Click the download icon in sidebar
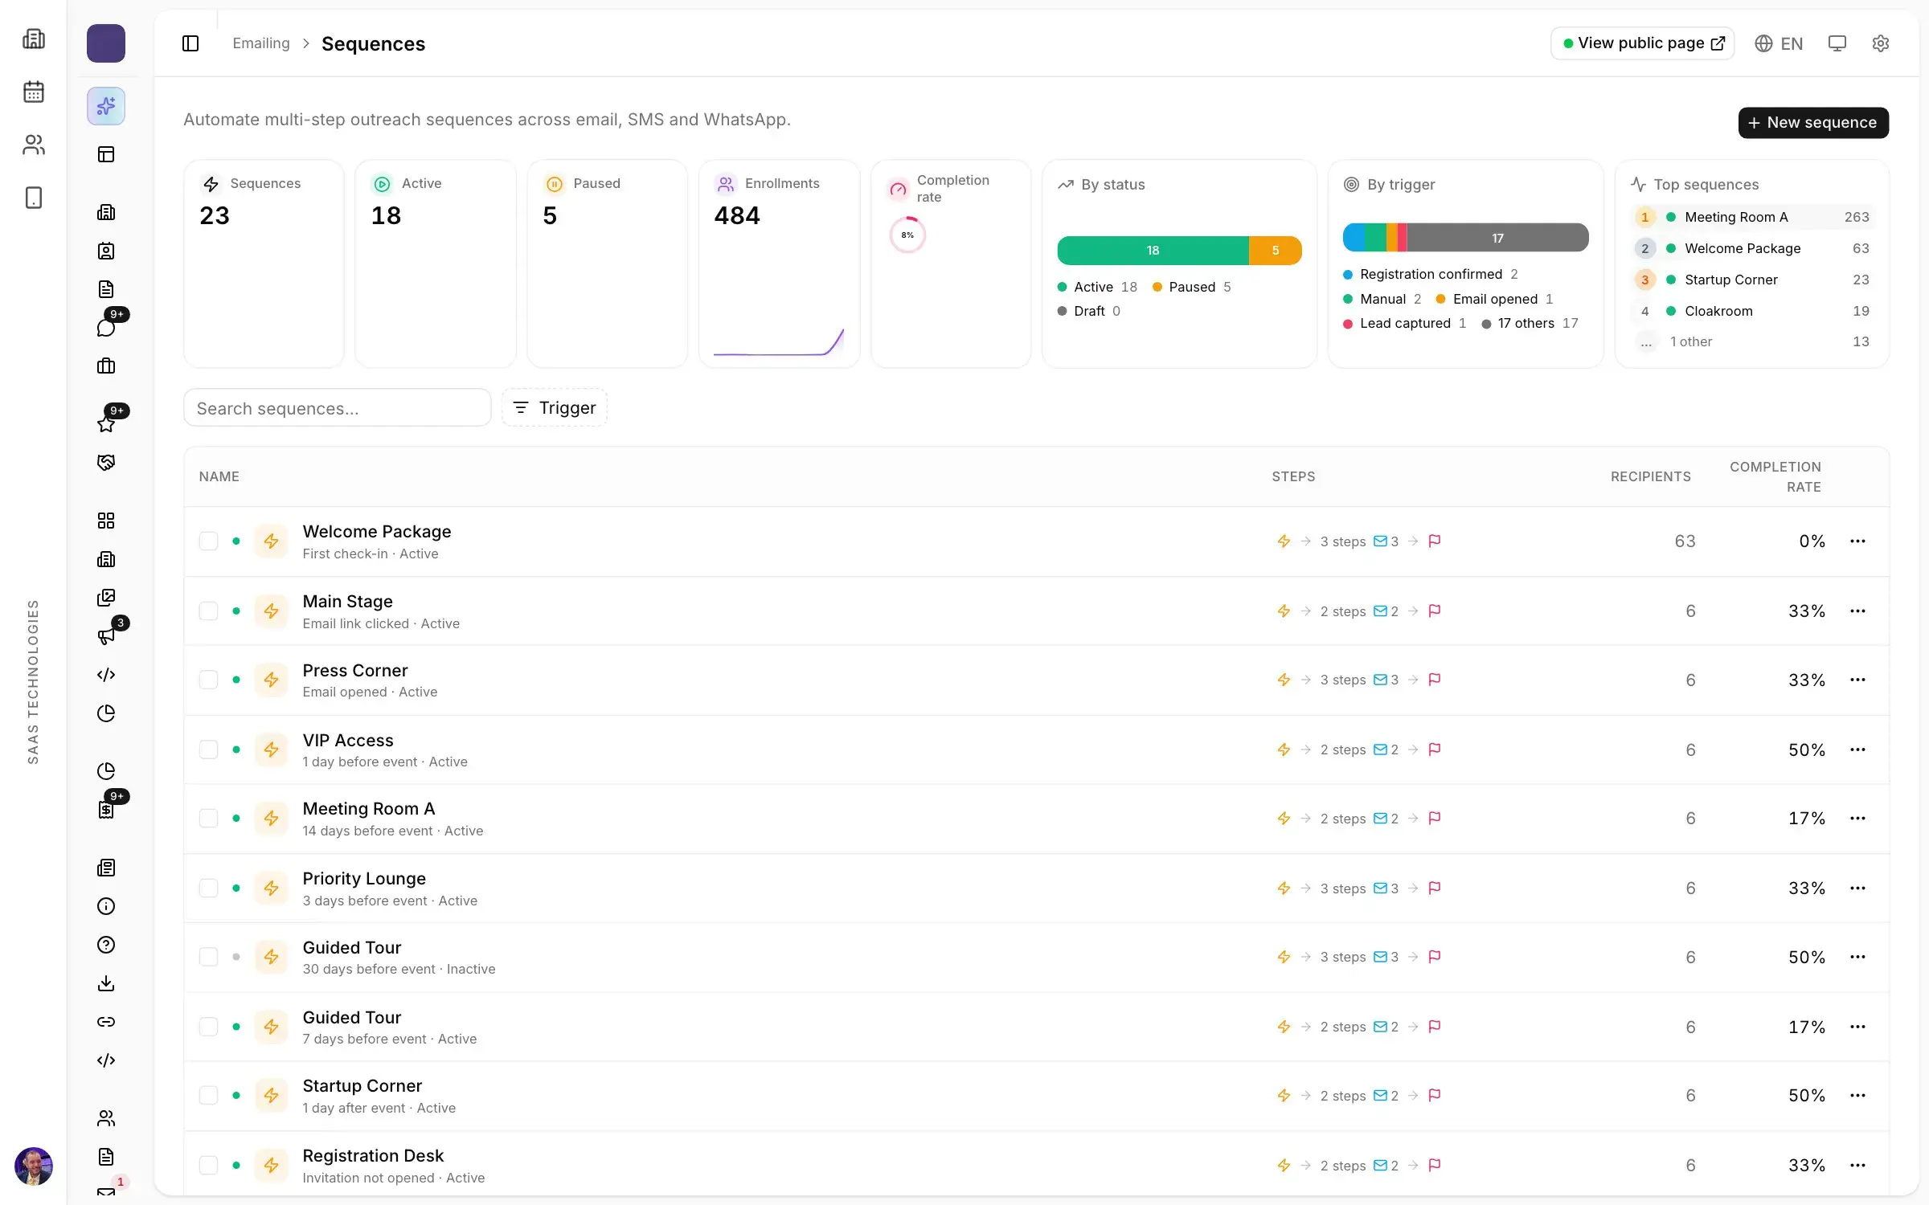The image size is (1929, 1205). click(x=106, y=983)
